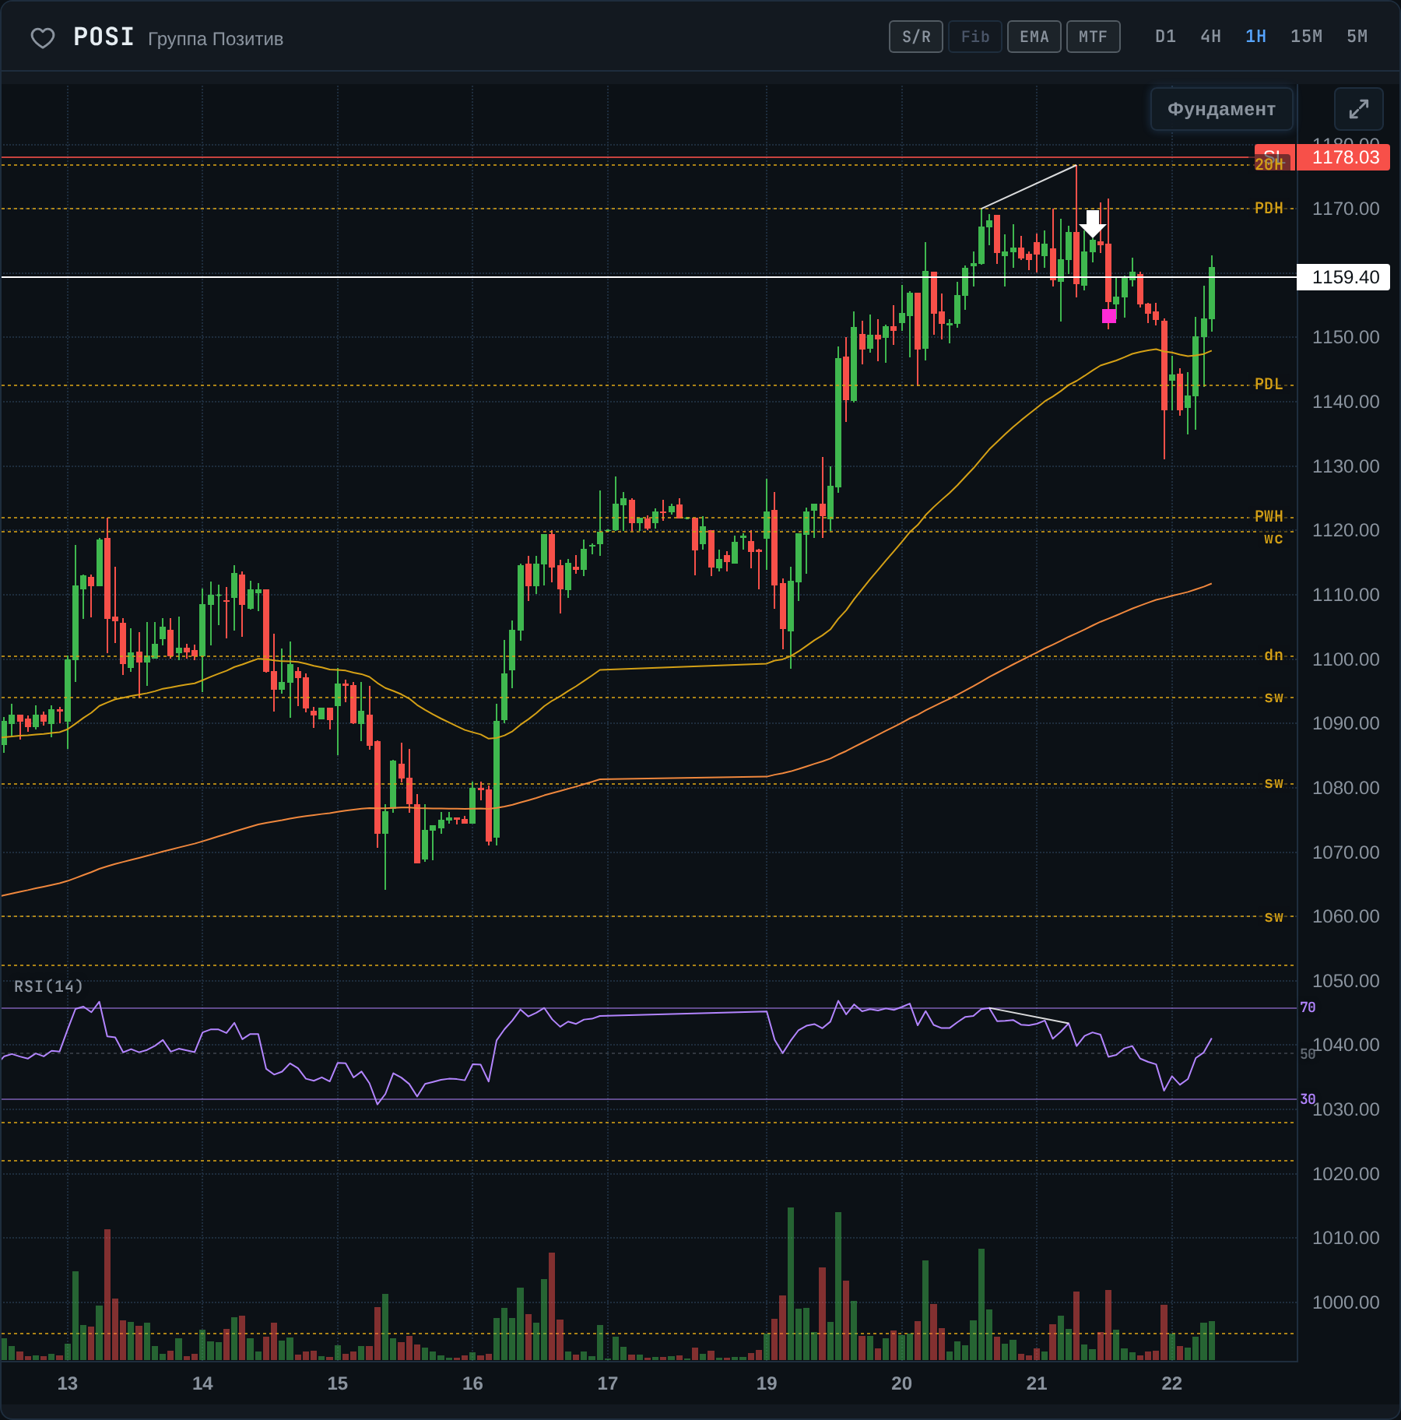
Task: Enable Fib overlay
Action: 975,37
